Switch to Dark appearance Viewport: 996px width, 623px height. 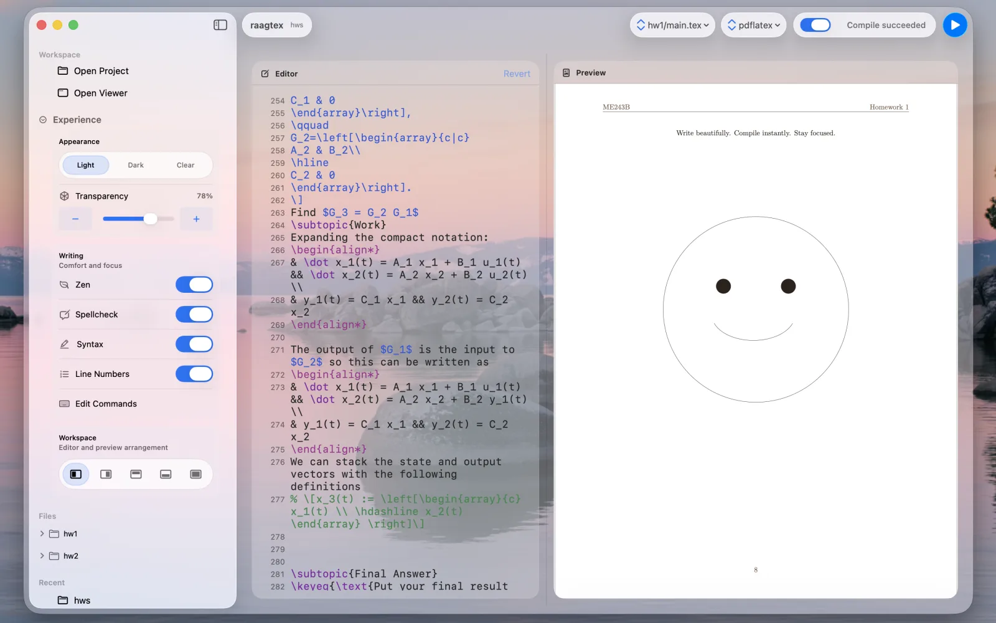point(136,165)
